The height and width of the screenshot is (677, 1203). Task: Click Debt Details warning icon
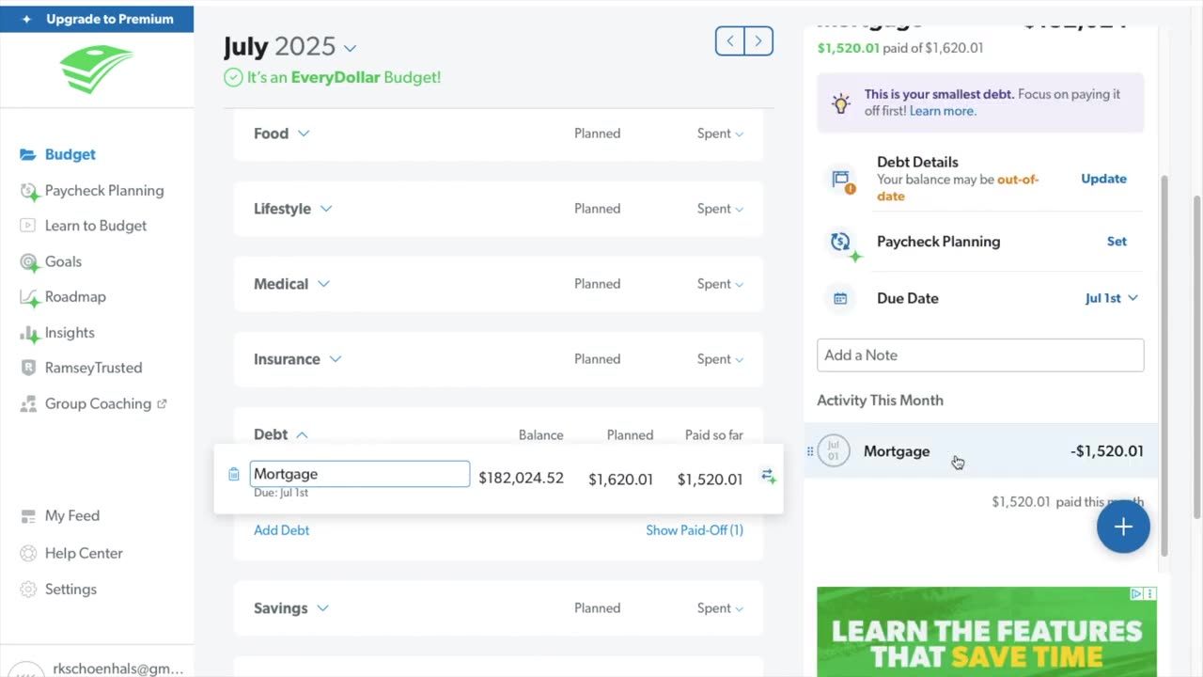point(841,181)
